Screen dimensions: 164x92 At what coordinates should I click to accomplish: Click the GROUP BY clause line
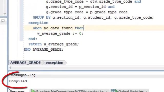[x=93, y=17]
